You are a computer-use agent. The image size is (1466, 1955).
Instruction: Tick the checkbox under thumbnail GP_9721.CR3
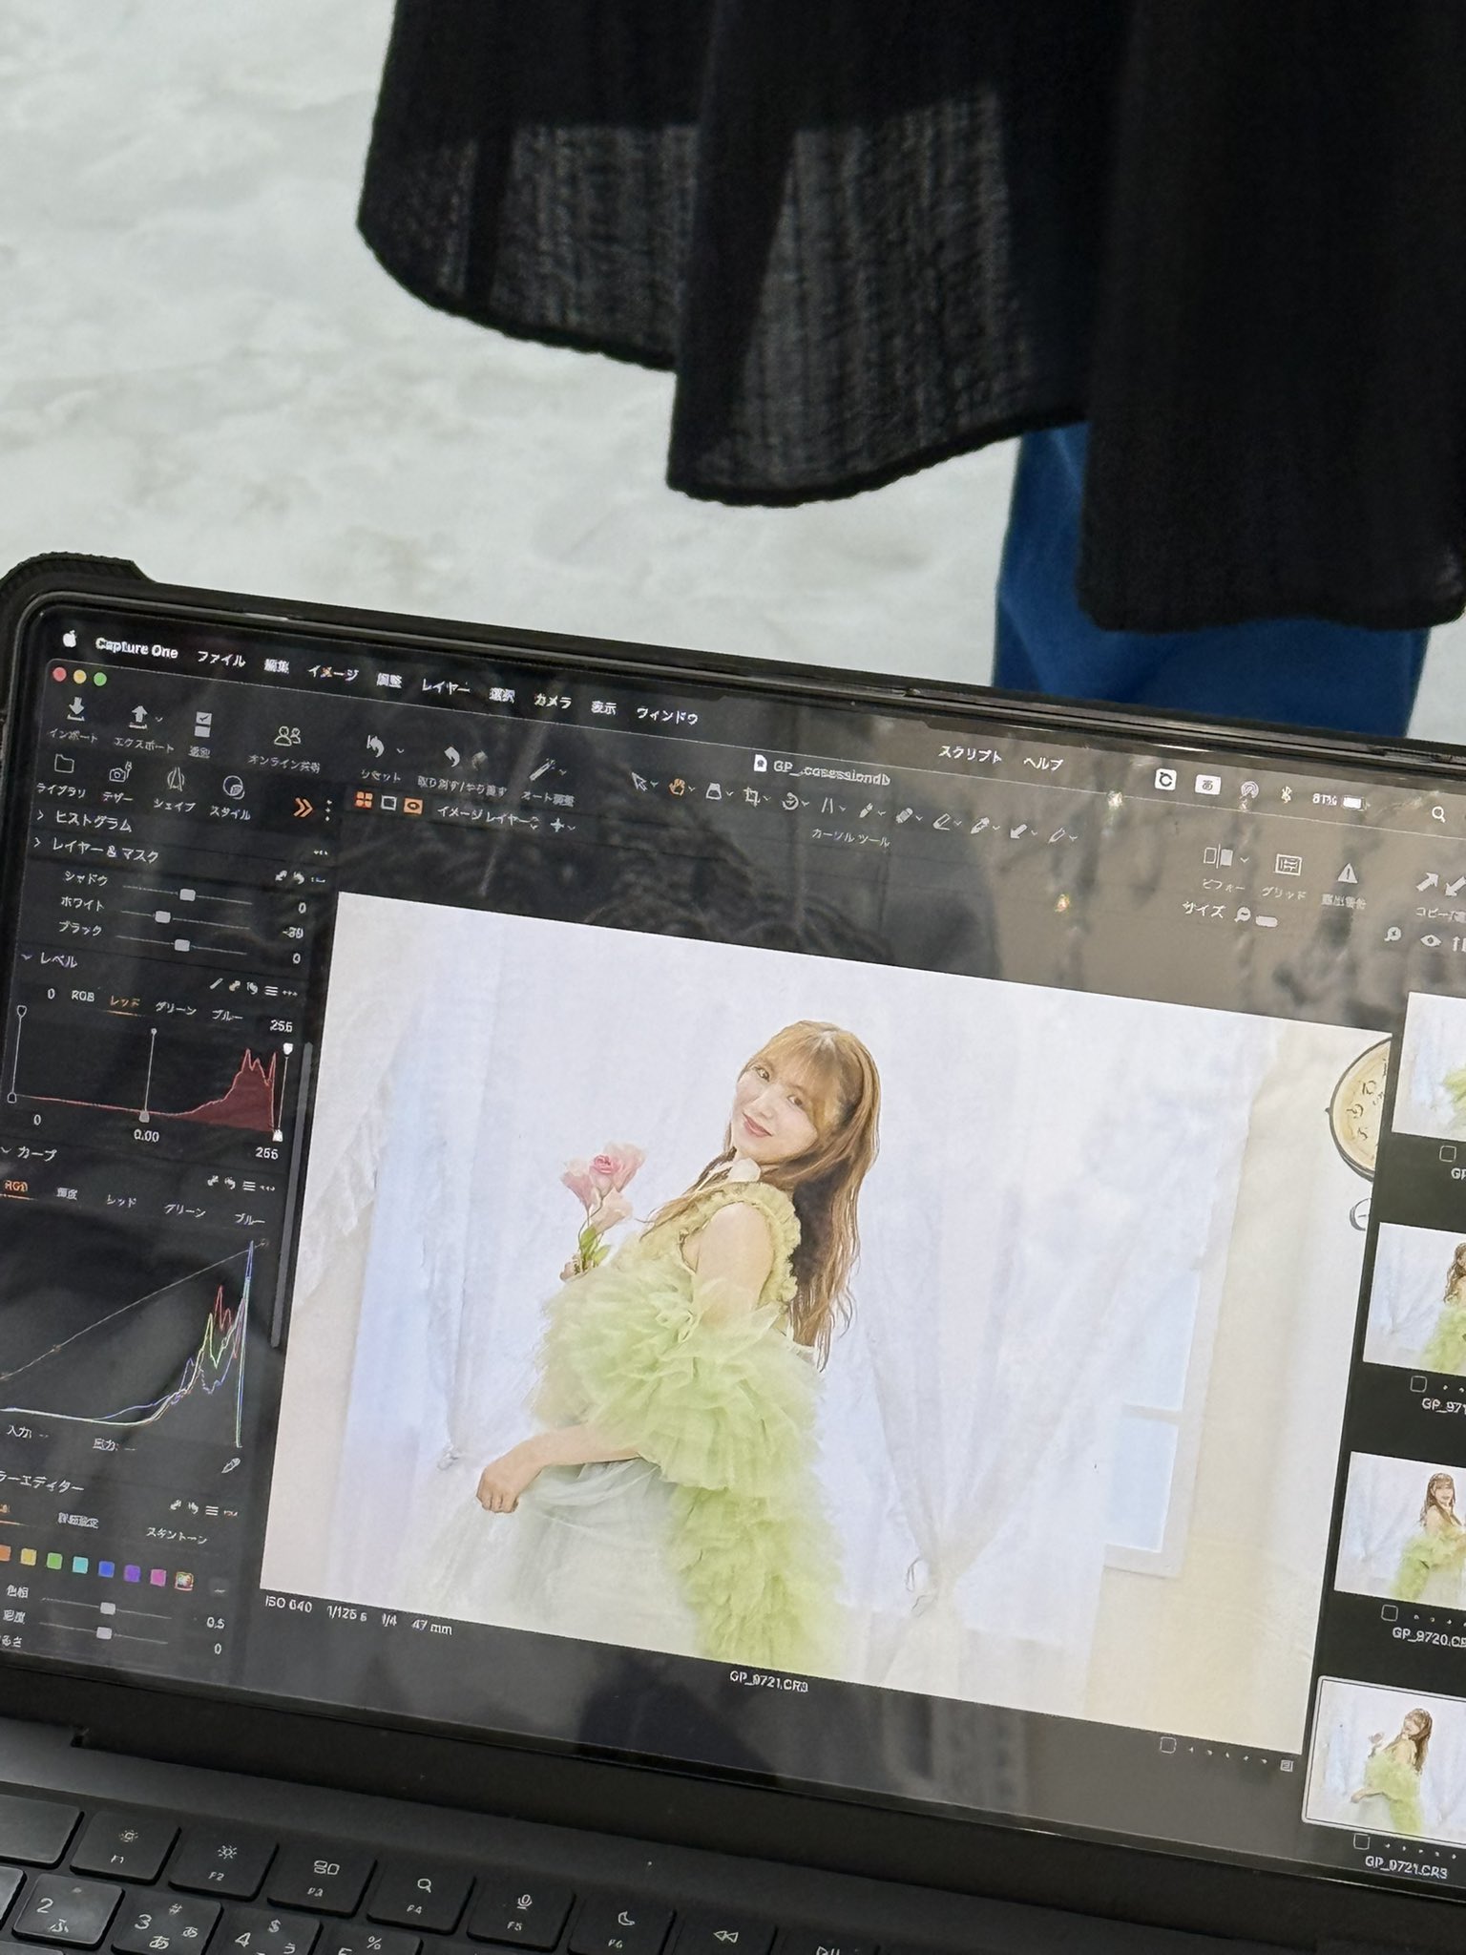pyautogui.click(x=1362, y=1841)
